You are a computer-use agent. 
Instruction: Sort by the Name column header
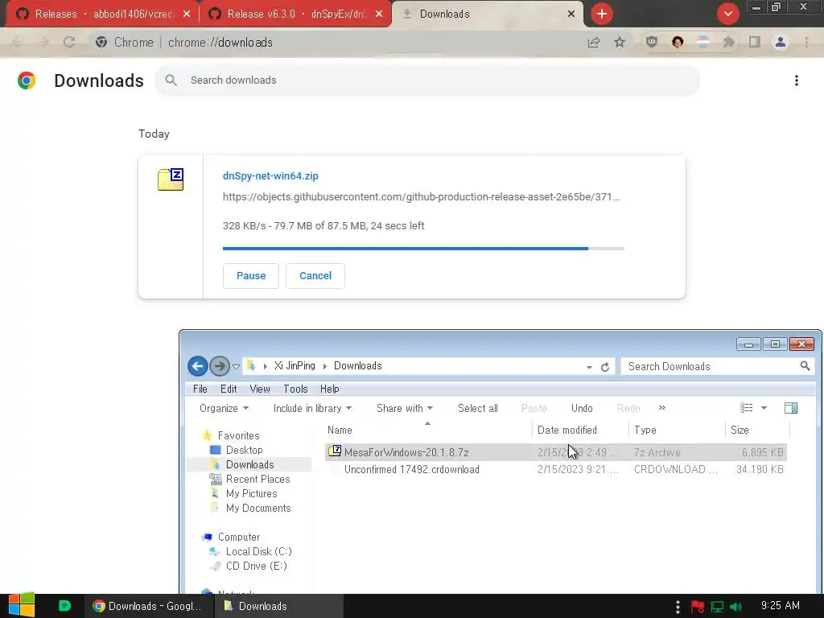(428, 430)
